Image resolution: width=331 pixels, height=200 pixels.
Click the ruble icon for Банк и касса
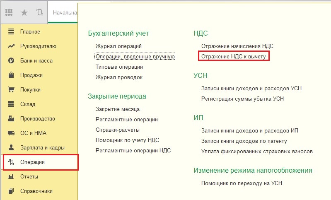coord(11,60)
